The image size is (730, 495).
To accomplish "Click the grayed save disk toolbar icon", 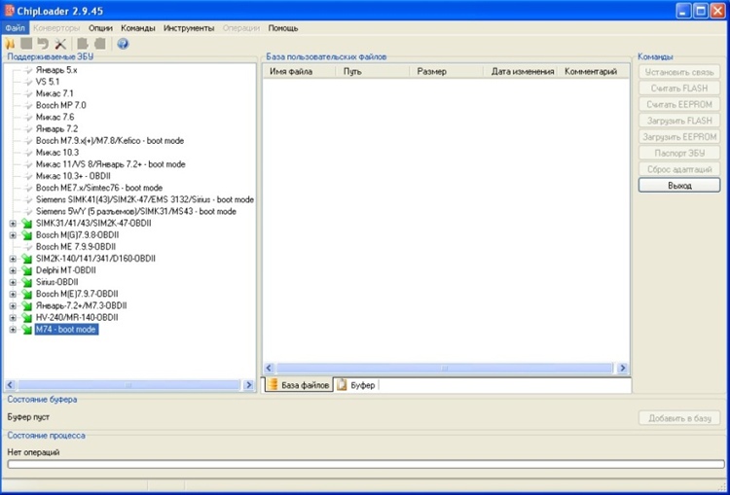I will 26,44.
